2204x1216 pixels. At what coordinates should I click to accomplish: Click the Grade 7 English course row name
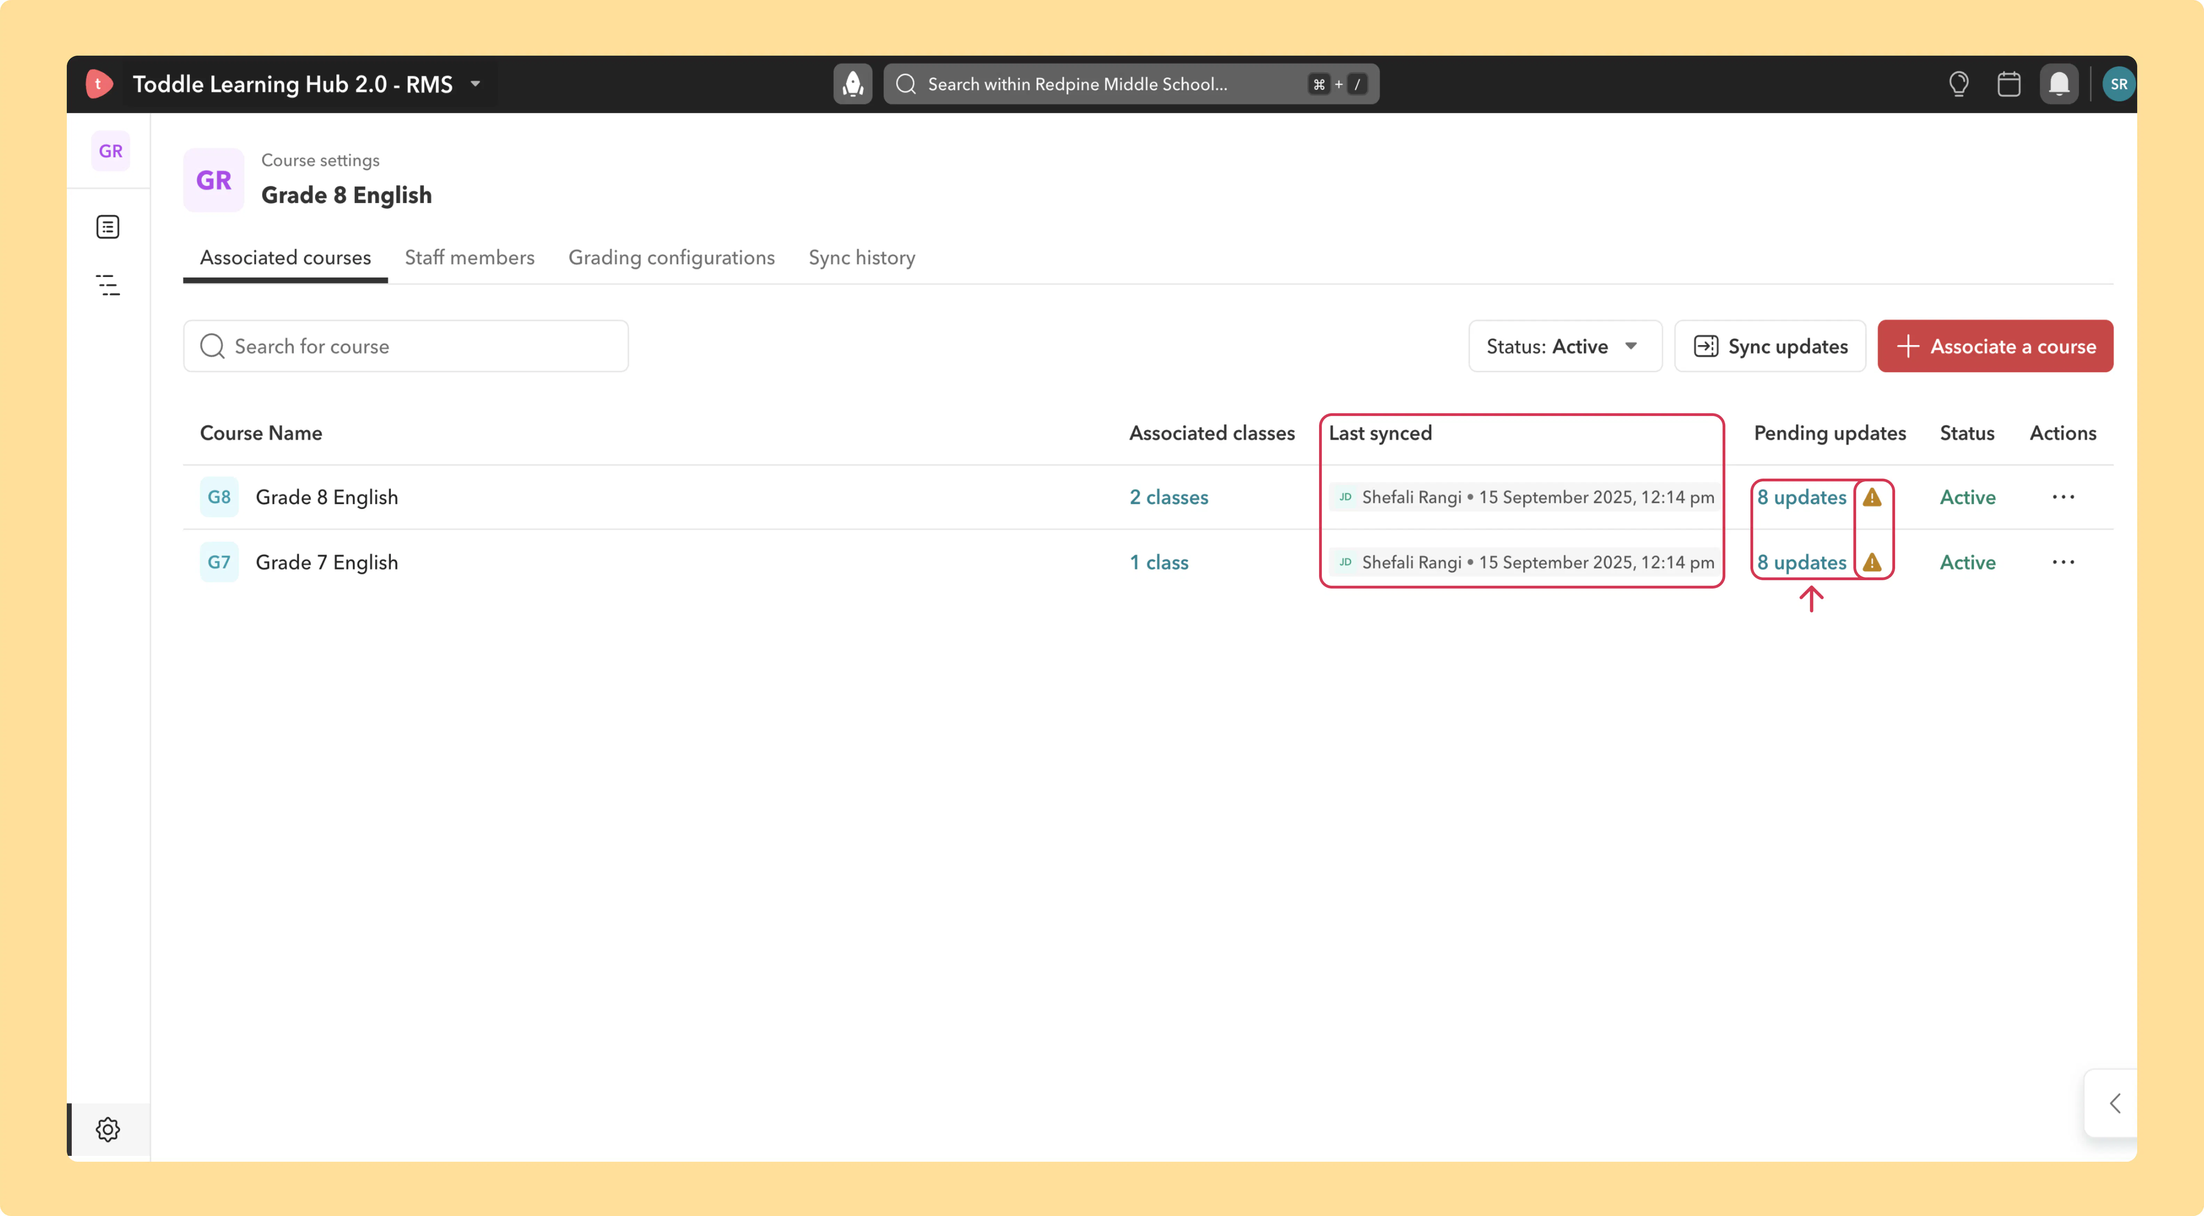click(327, 562)
